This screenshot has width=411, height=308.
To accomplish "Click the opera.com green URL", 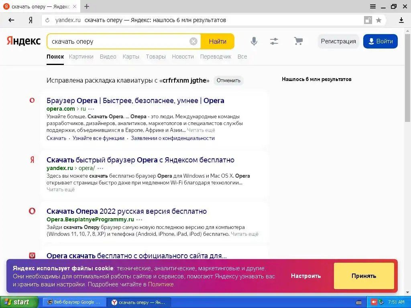I will (x=61, y=109).
